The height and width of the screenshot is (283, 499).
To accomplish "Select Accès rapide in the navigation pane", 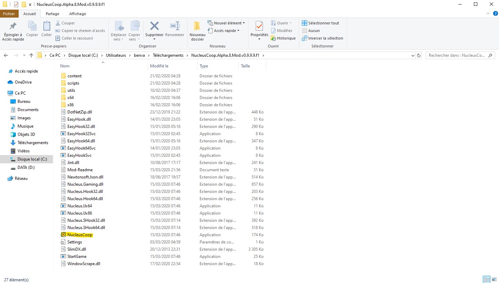I will tap(26, 71).
